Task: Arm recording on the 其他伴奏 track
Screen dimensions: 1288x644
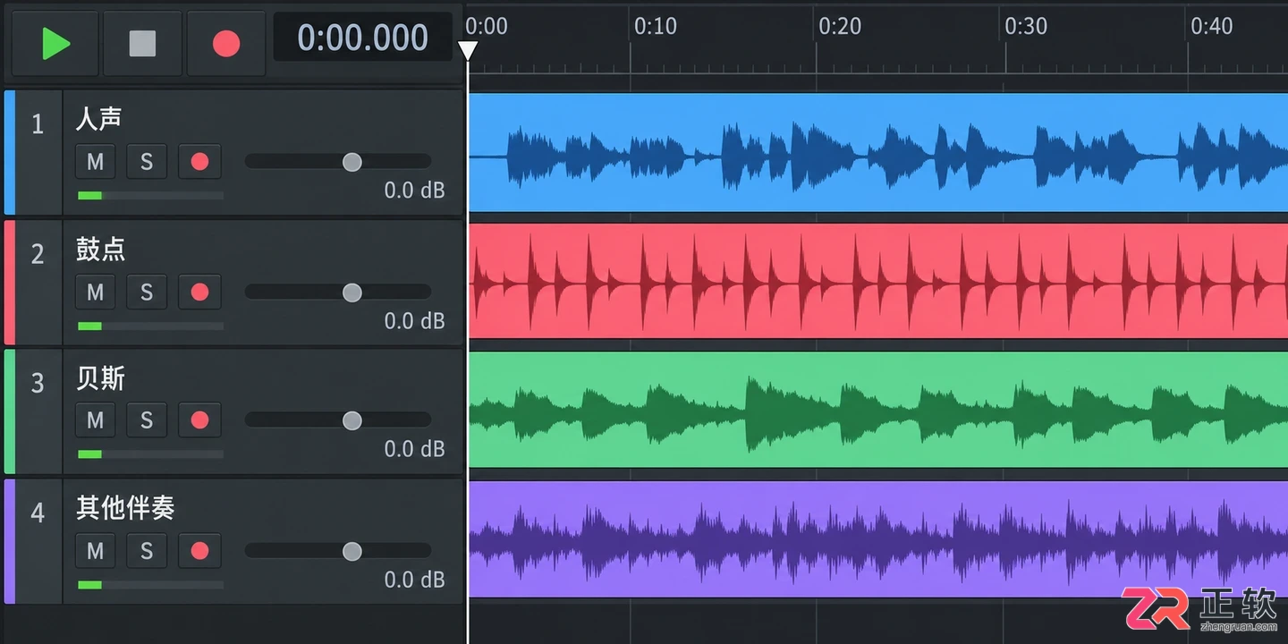Action: coord(199,551)
